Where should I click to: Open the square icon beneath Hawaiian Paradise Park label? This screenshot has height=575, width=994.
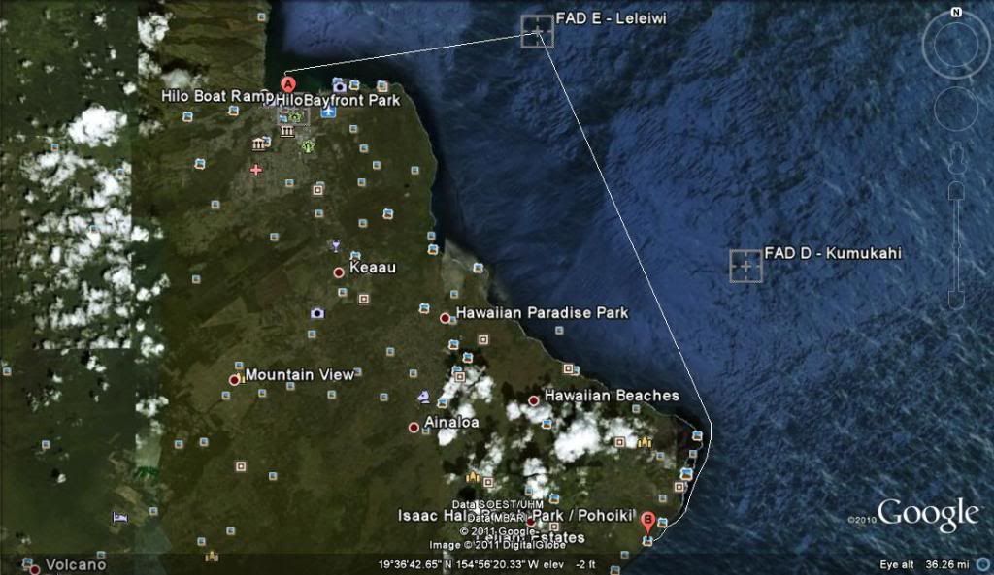click(x=483, y=340)
